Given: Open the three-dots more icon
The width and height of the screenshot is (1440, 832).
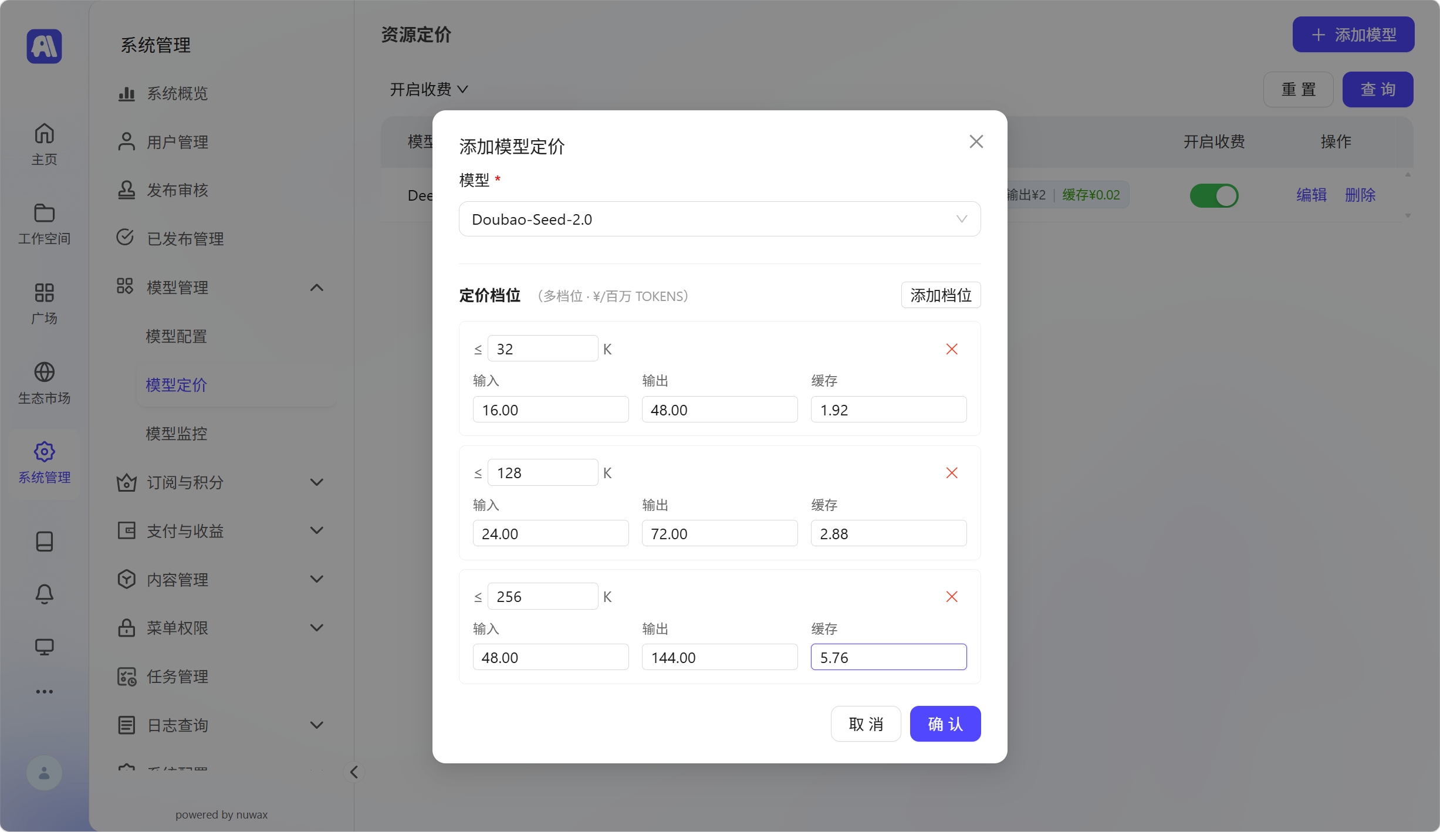Looking at the screenshot, I should (44, 692).
